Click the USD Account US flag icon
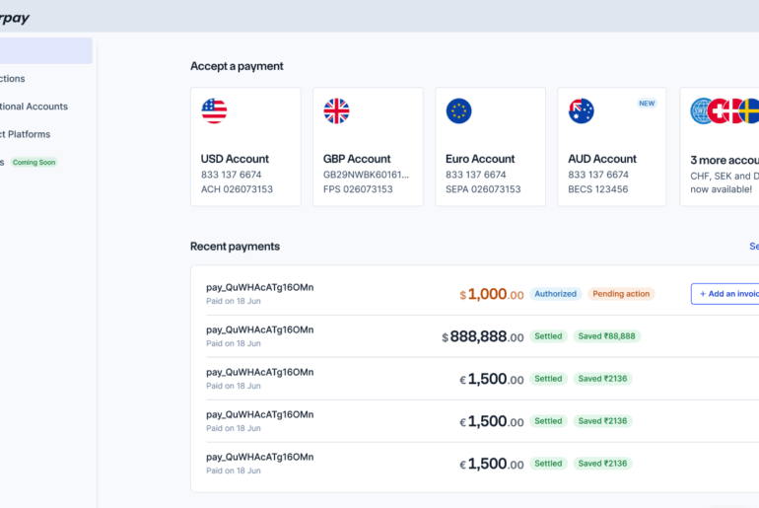This screenshot has height=508, width=759. pos(214,111)
